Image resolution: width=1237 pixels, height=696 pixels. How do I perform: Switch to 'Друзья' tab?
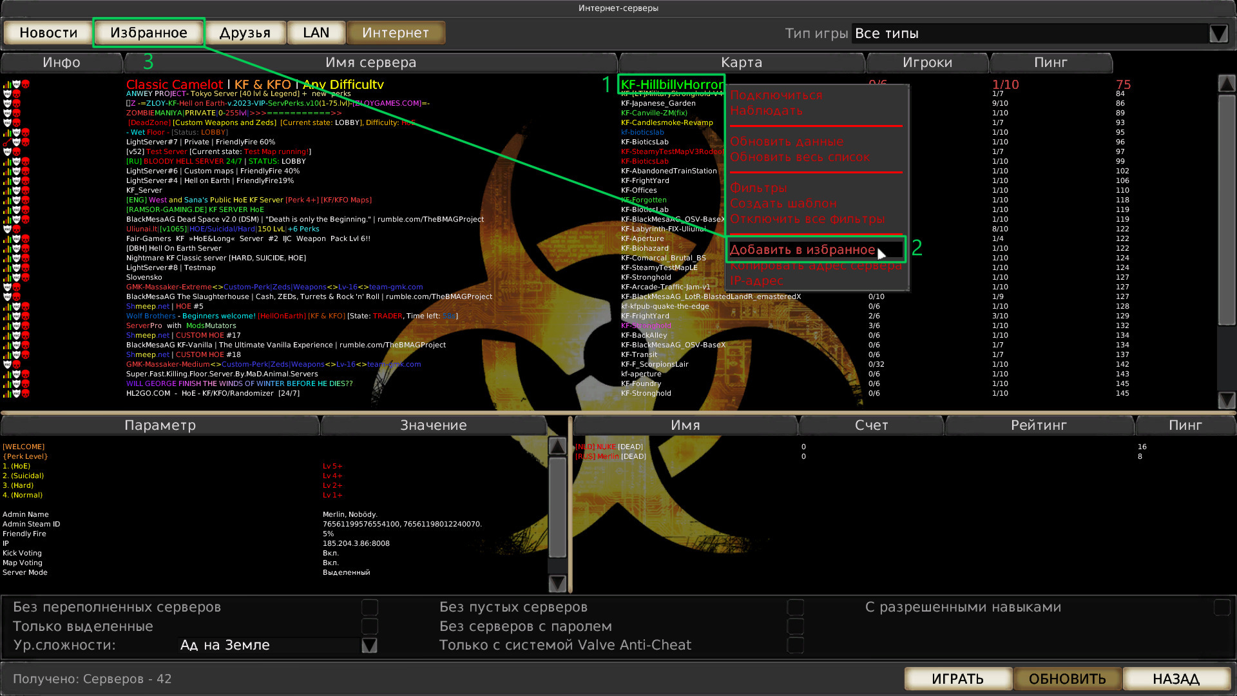(245, 32)
